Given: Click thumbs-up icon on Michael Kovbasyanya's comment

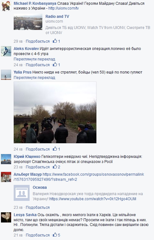Looking at the screenshot, I should [x=55, y=41].
